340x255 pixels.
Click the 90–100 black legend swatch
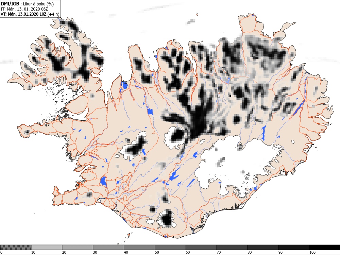coord(294,248)
